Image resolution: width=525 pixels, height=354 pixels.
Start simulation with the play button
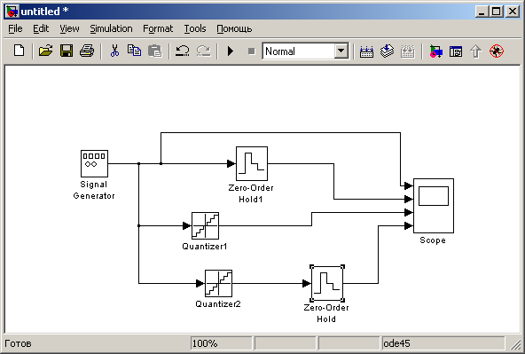231,51
